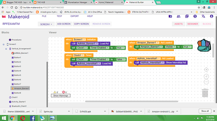Screen dimensions: 217x121
Task: Open the language translate icon
Action: coord(203,16)
